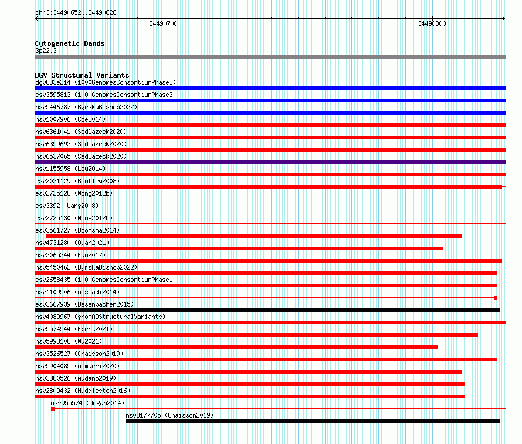Select the red square marker of nsv955574
This screenshot has width=522, height=444.
(x=53, y=409)
